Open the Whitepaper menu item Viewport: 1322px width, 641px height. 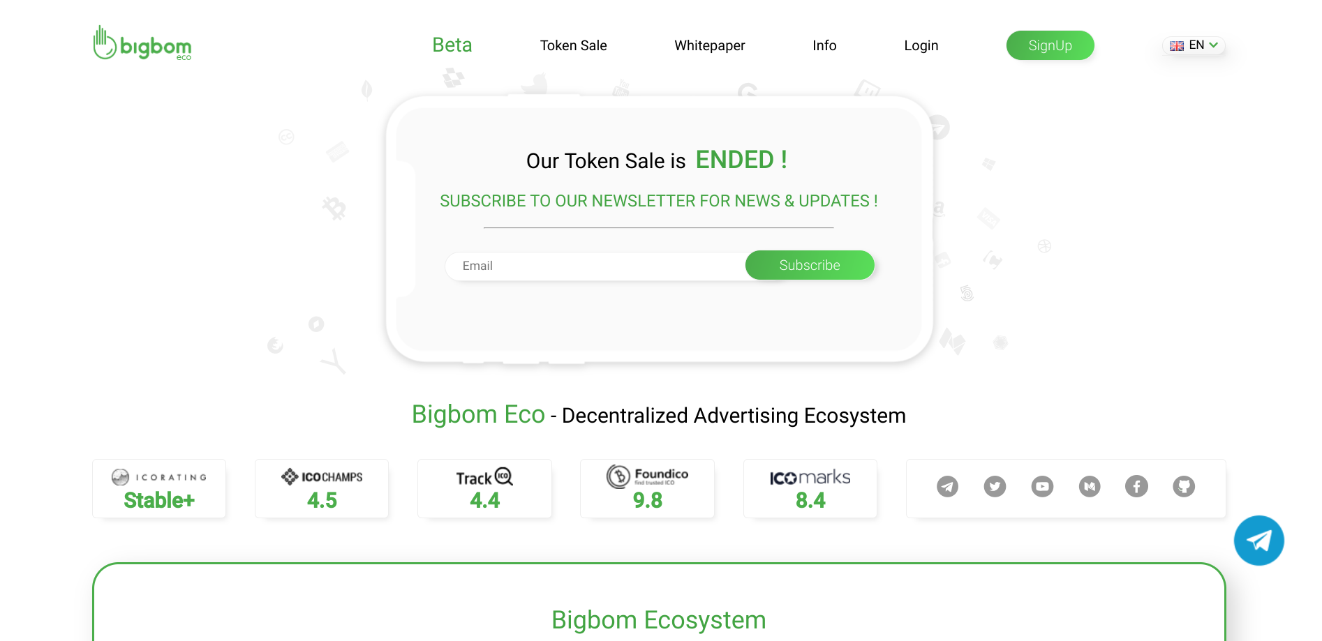(710, 45)
